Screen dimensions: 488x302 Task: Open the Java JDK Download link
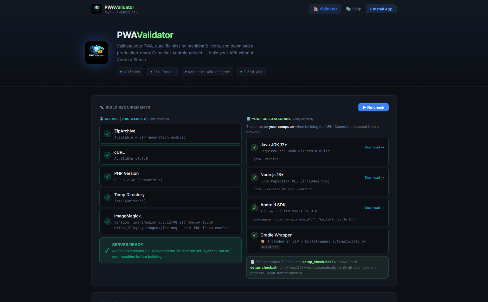point(374,147)
